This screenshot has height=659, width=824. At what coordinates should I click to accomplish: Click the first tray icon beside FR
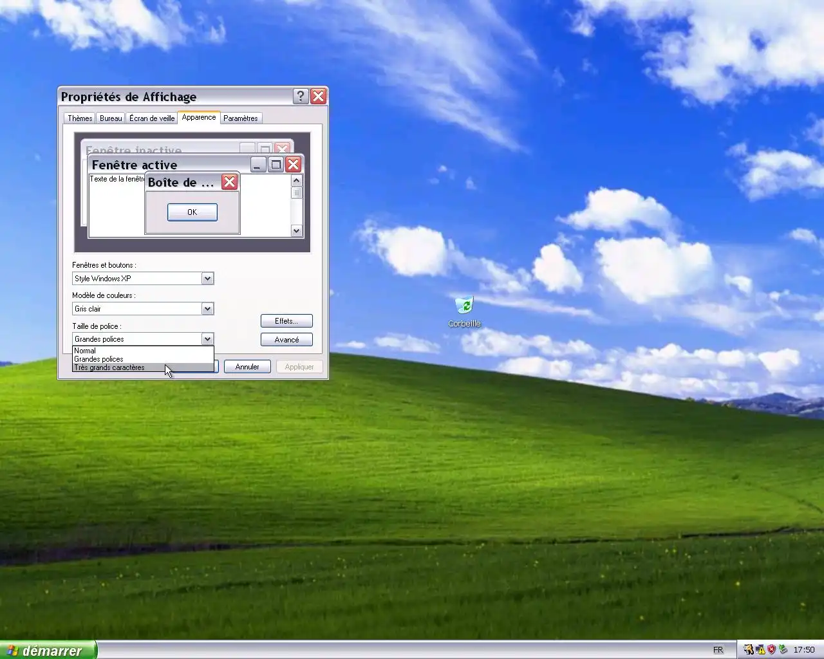pyautogui.click(x=749, y=649)
